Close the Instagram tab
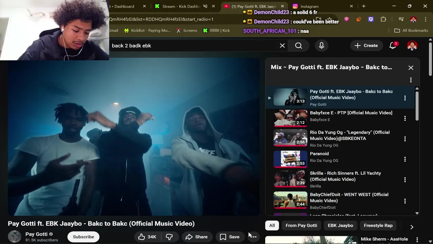The image size is (433, 244). [351, 6]
